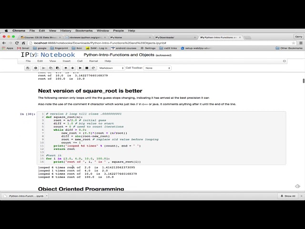Close the IPy Home tab
This screenshot has height=229, width=305.
pyautogui.click(x=150, y=37)
